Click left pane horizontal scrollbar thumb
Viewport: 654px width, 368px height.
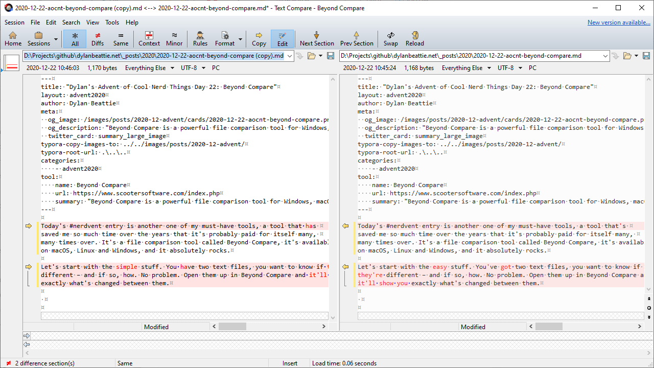[232, 327]
